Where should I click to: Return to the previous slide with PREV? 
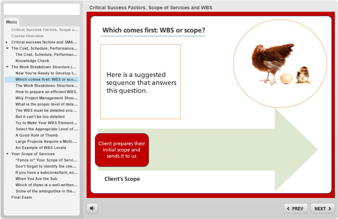click(x=296, y=208)
